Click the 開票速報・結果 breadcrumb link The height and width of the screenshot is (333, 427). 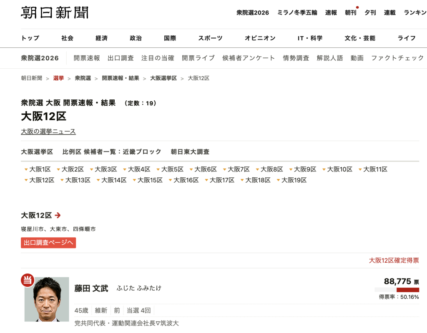pos(121,78)
